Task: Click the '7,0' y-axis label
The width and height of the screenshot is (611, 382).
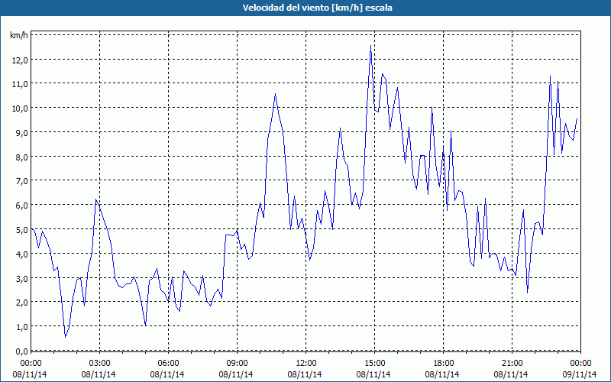Action: point(22,181)
